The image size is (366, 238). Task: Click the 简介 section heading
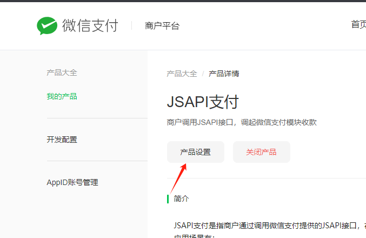click(x=181, y=199)
